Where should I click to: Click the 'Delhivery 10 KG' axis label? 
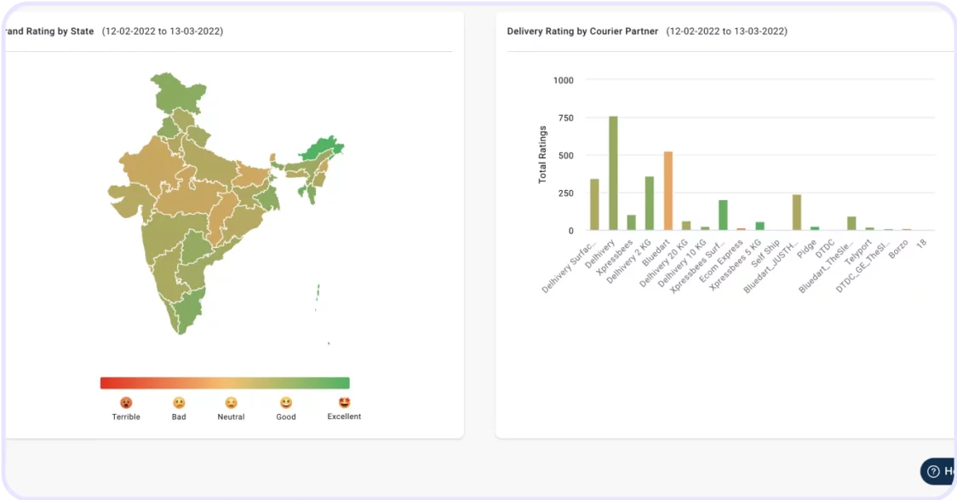pyautogui.click(x=682, y=264)
